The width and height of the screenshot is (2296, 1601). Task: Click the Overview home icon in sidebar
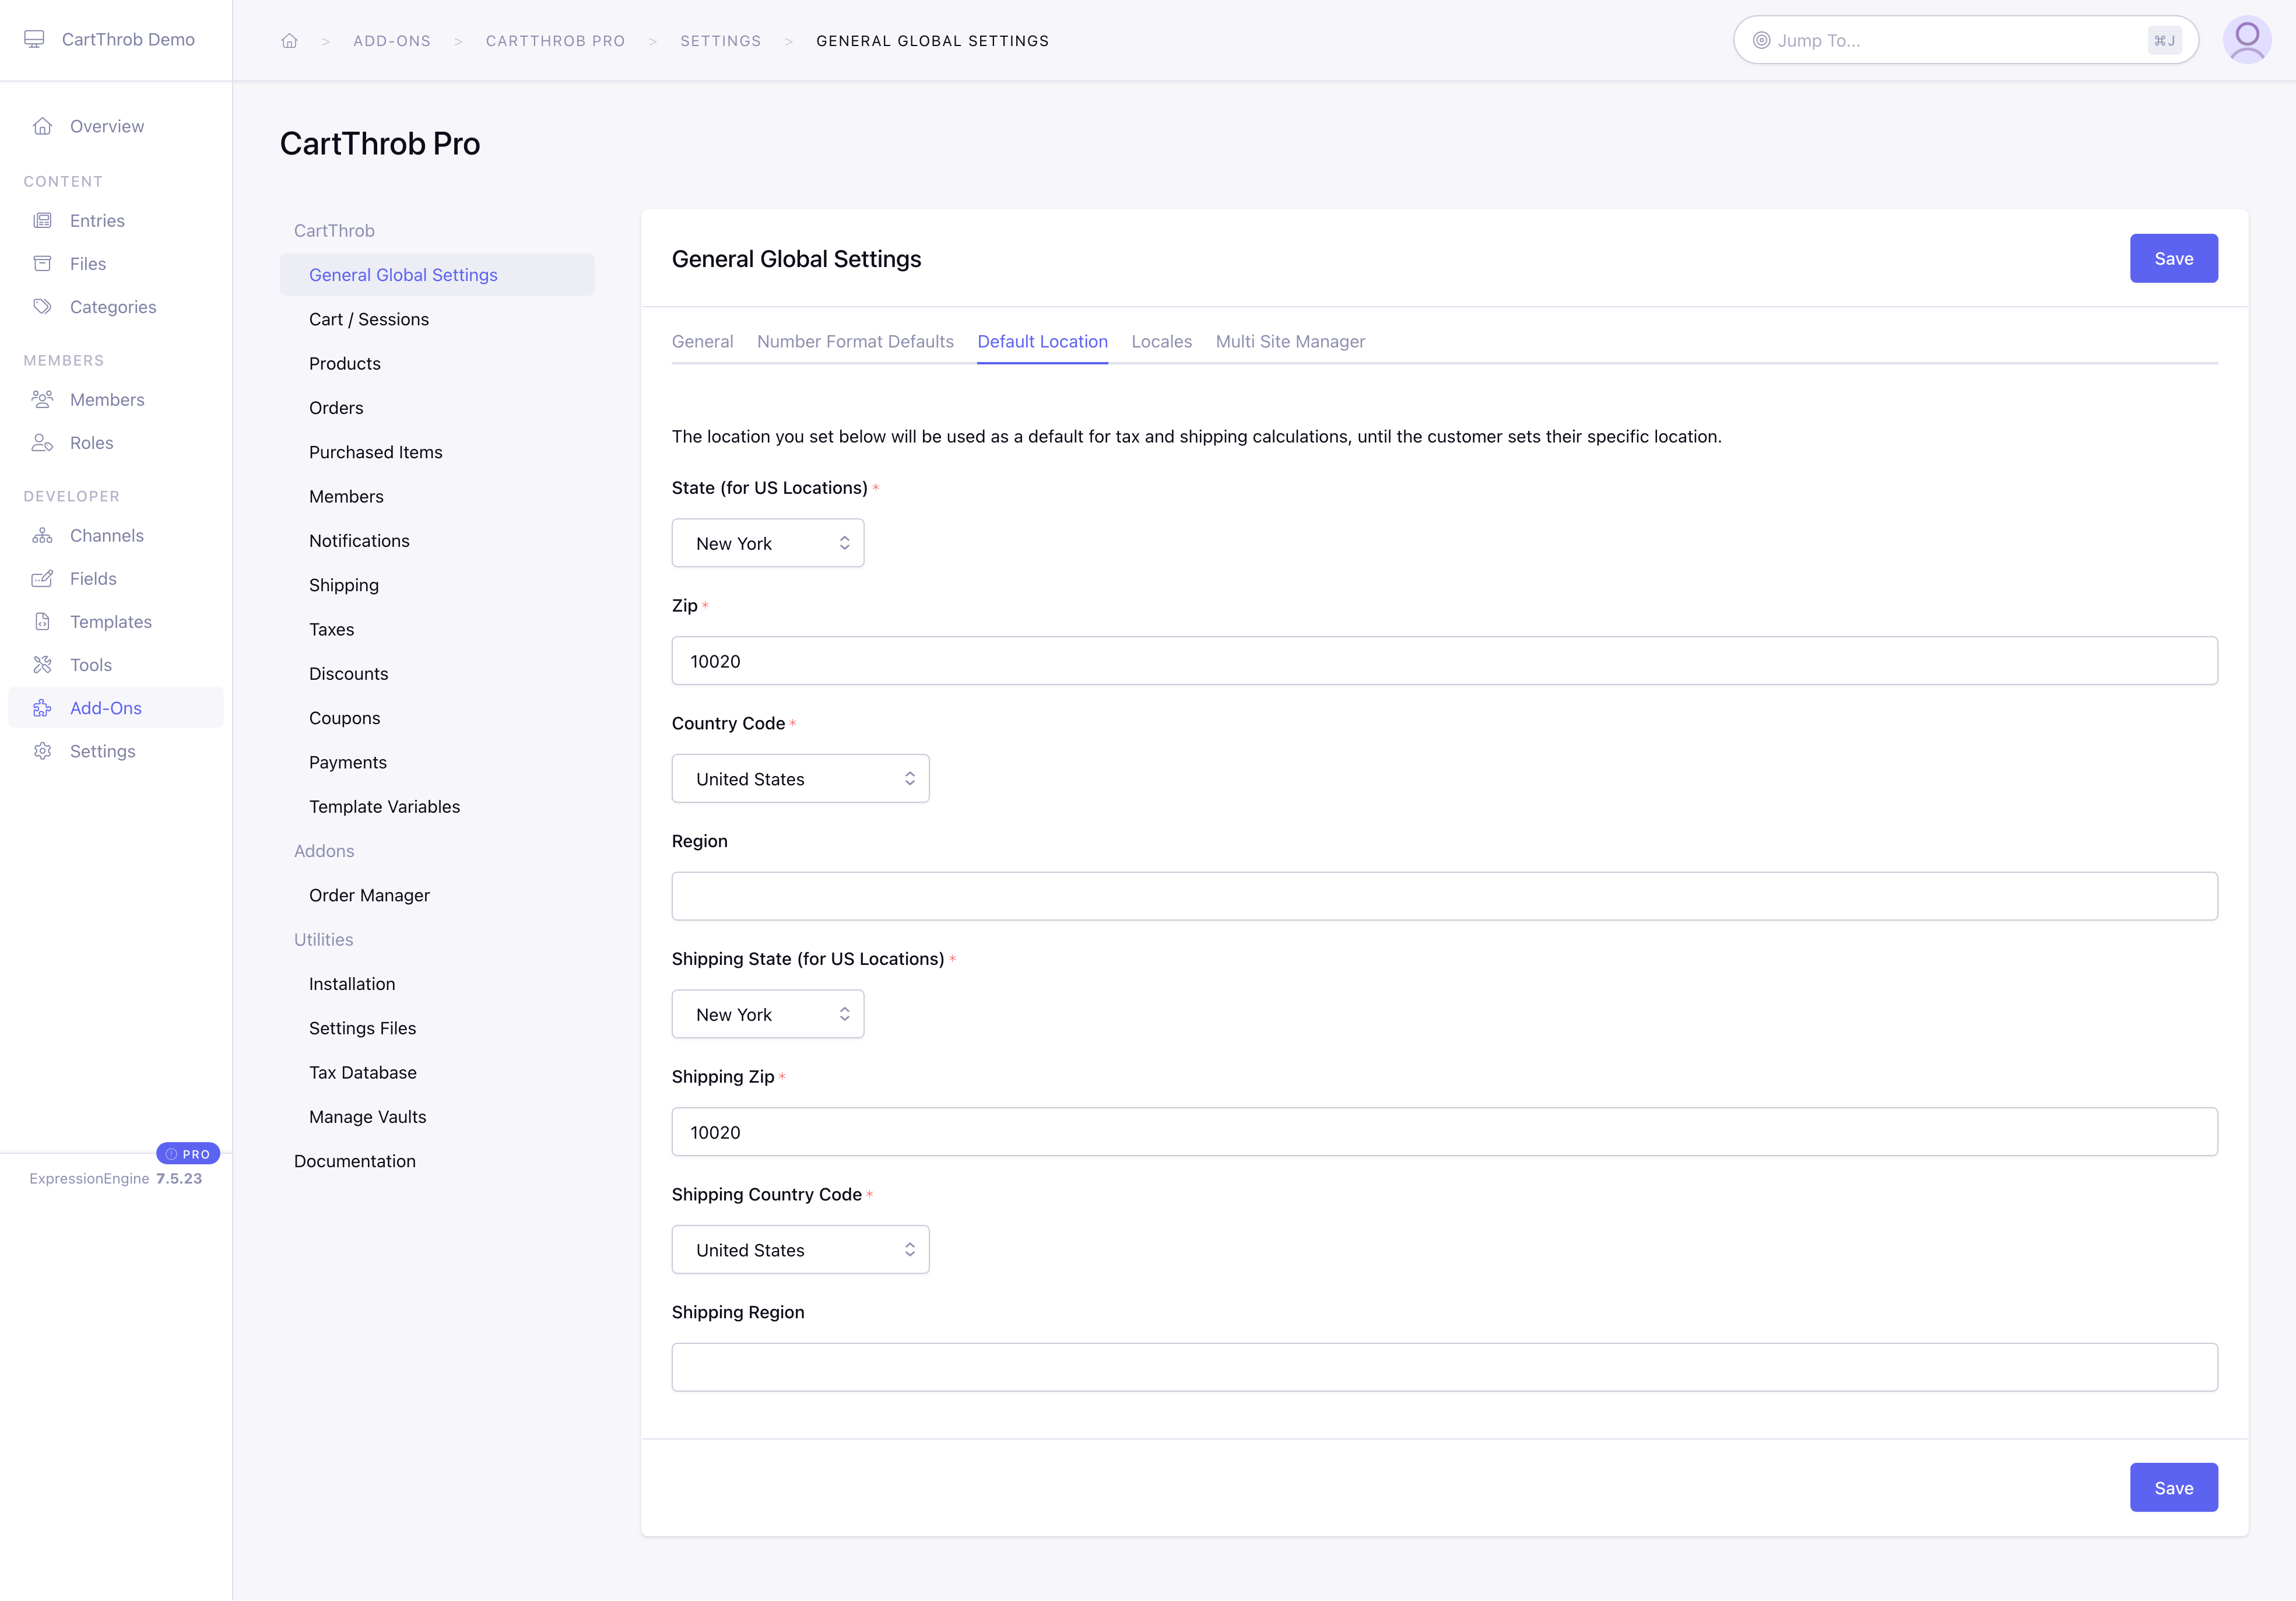coord(42,126)
